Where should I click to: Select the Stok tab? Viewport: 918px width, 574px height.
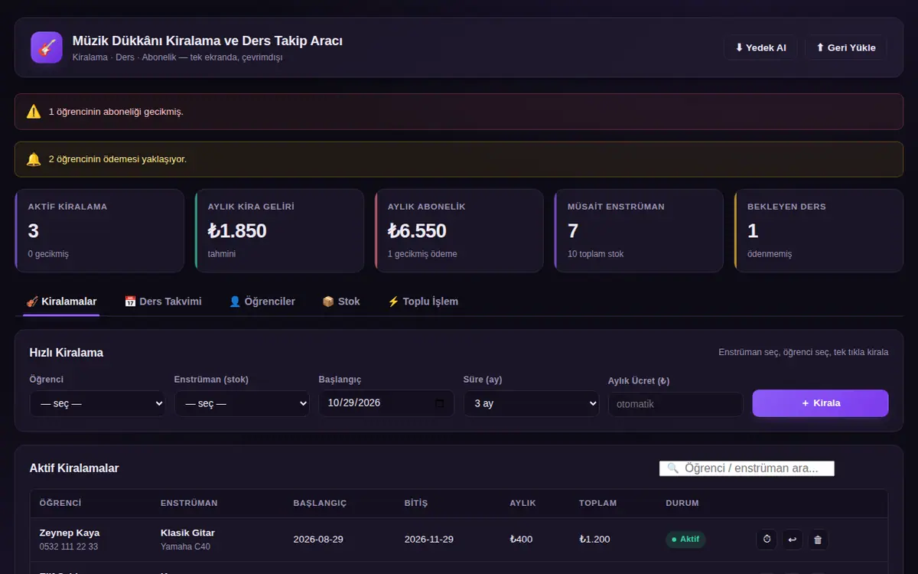[341, 302]
